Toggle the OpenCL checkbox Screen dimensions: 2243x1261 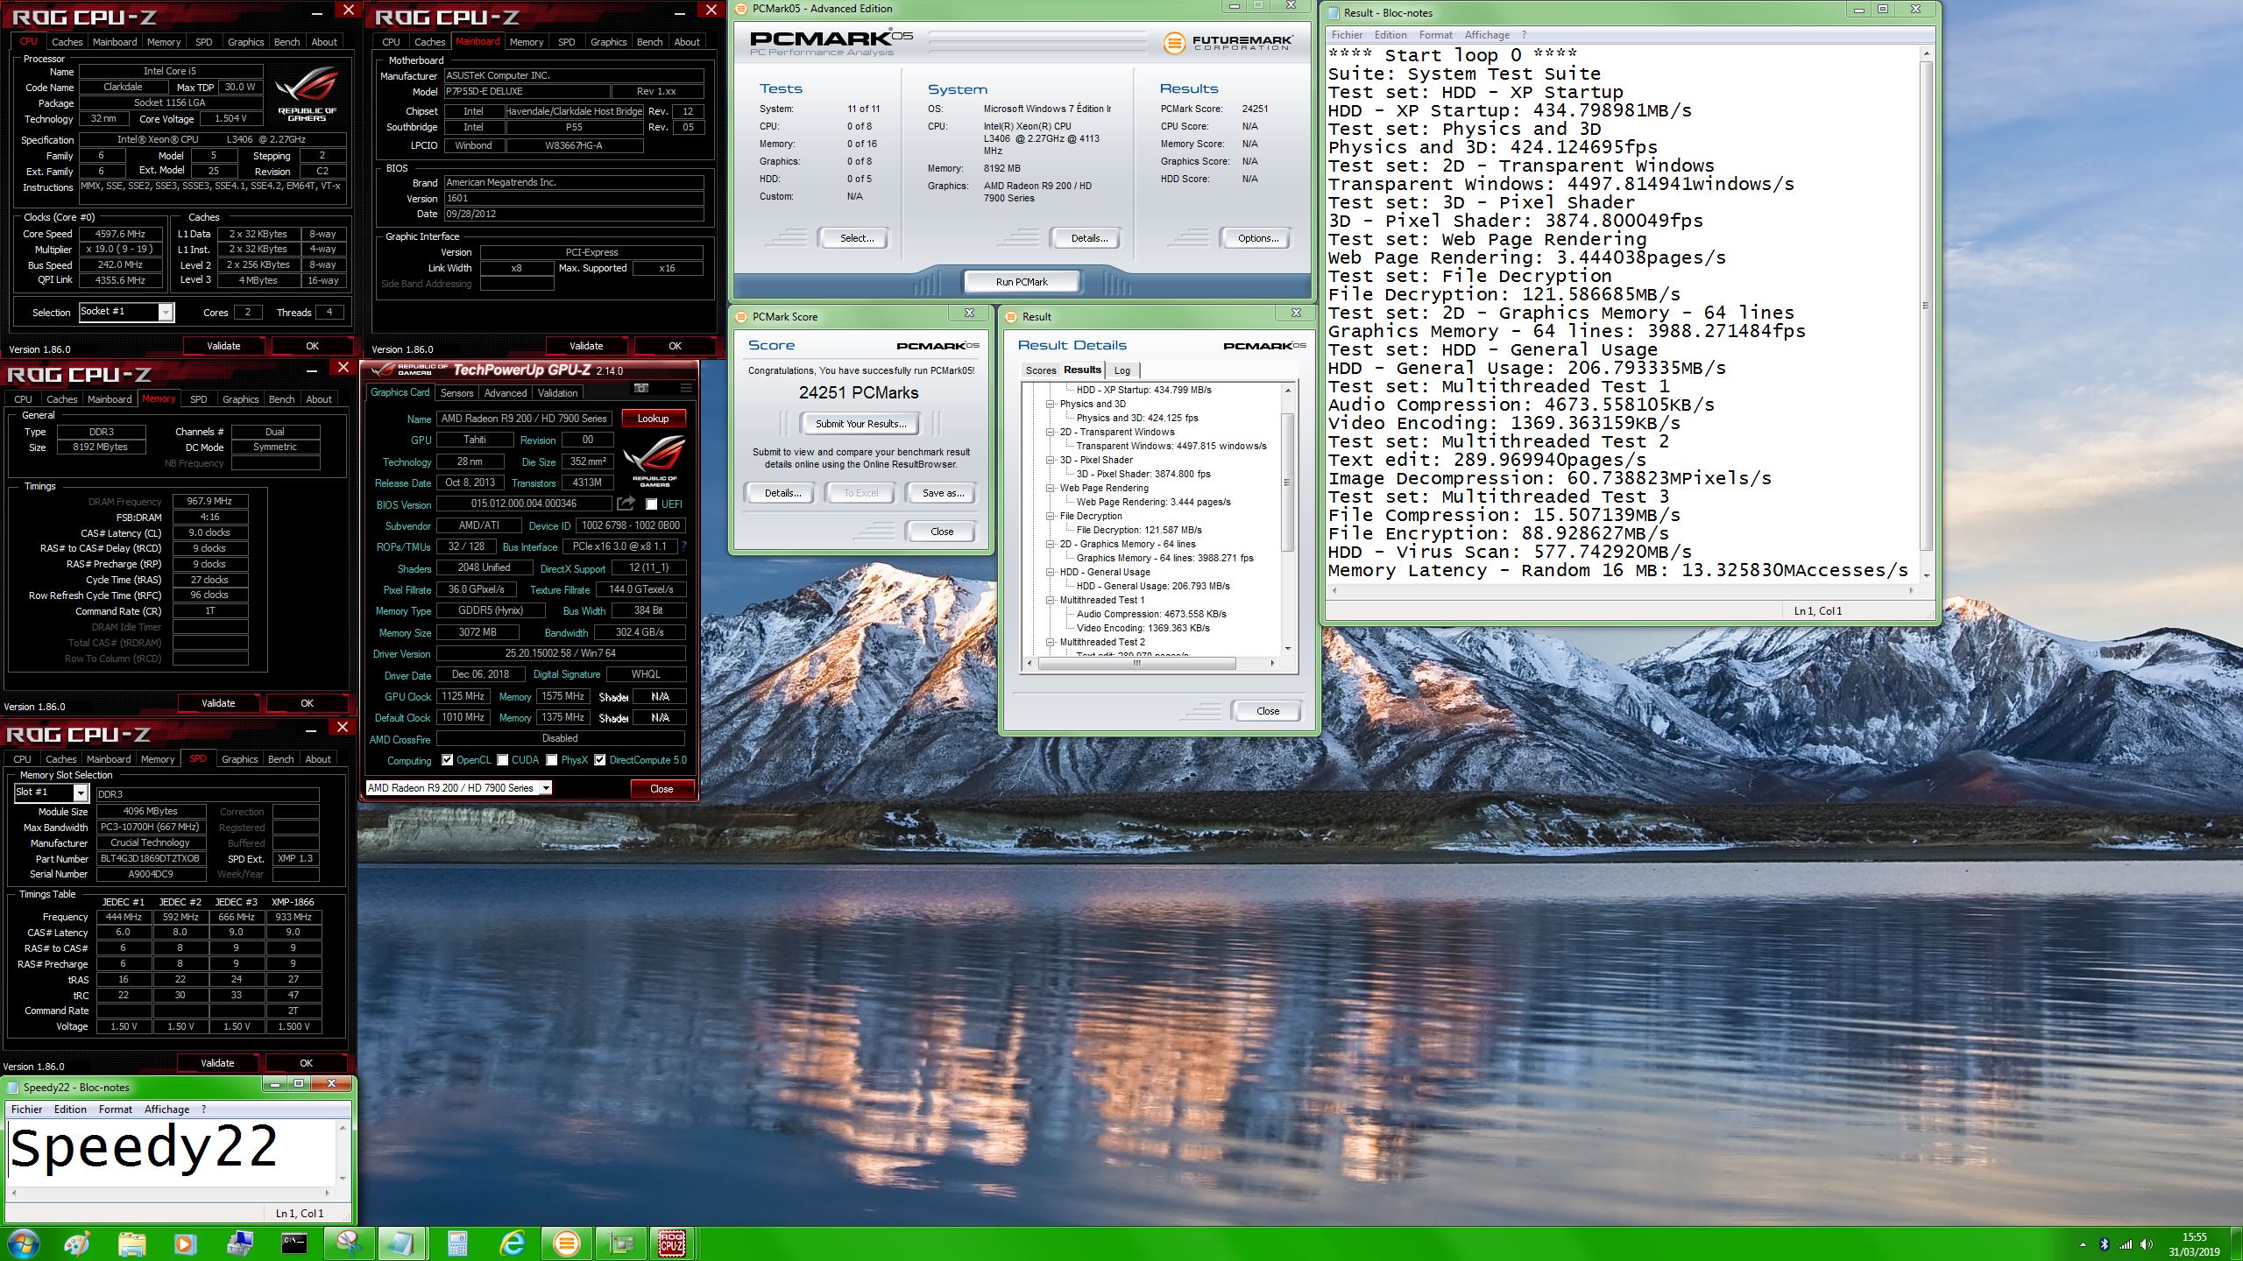pos(448,760)
